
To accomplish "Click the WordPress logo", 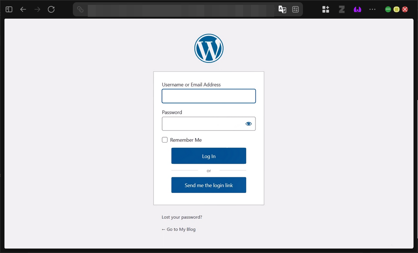I will pyautogui.click(x=209, y=48).
